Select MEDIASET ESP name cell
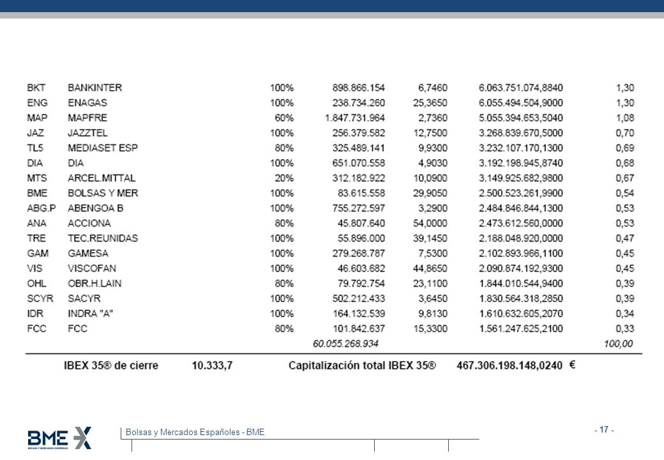This screenshot has width=664, height=460. (x=103, y=148)
